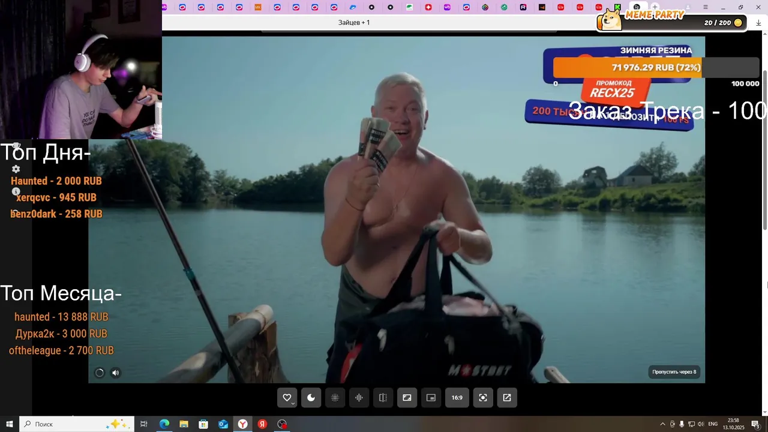Click the taskbar search box 'Поиск'
Viewport: 768px width, 432px height.
point(76,424)
